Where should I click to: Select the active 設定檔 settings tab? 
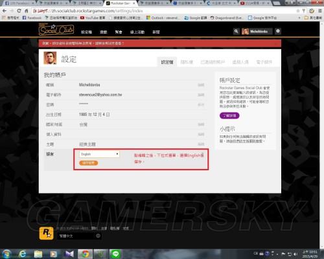[x=167, y=62]
